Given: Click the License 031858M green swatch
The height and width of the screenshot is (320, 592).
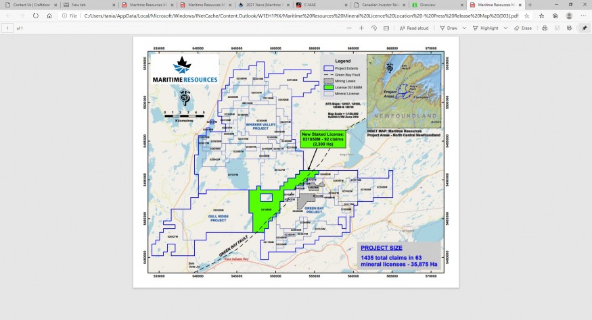Looking at the screenshot, I should click(328, 88).
